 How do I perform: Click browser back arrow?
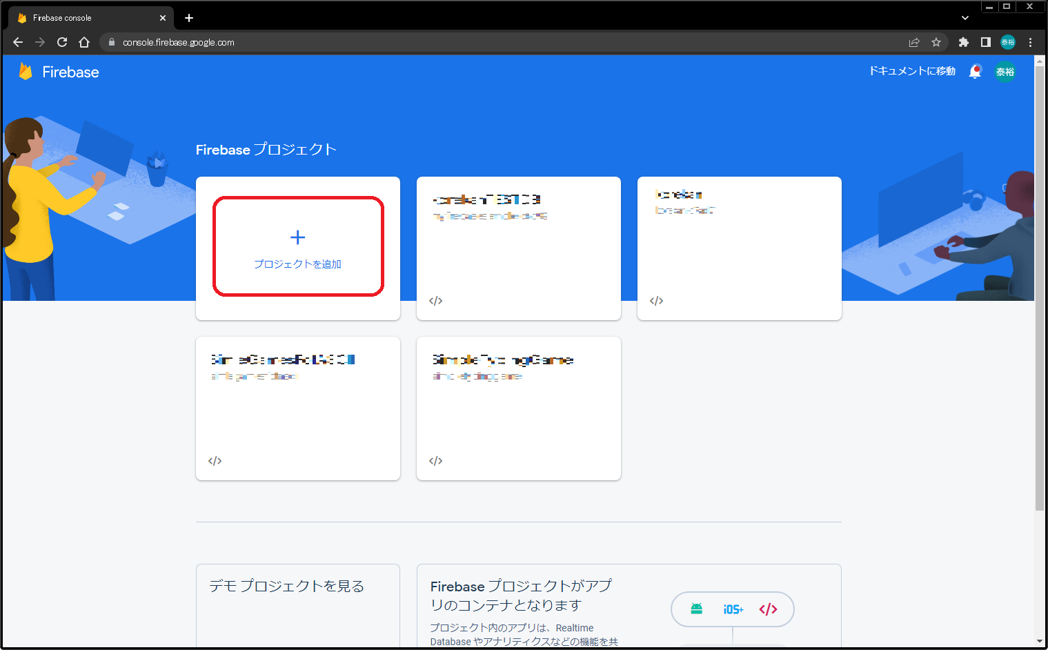point(18,42)
